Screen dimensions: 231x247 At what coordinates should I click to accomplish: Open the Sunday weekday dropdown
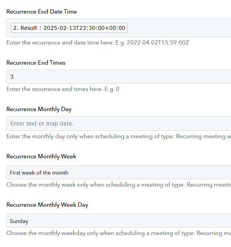119,221
